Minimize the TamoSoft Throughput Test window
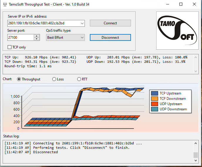202x167 pixels. pos(168,4)
